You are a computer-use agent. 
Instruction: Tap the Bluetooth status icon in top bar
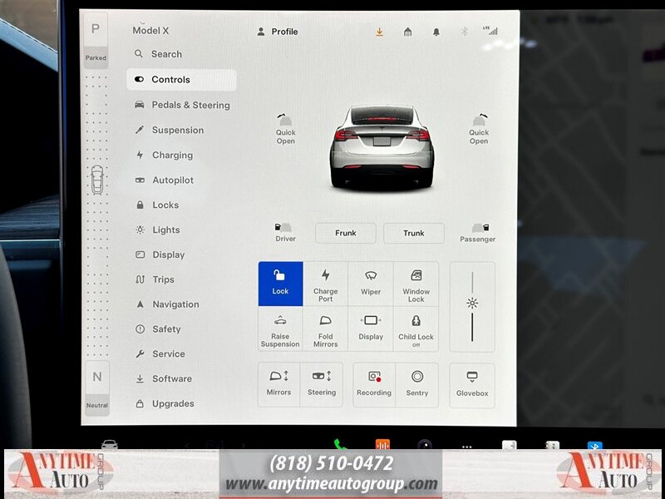465,32
